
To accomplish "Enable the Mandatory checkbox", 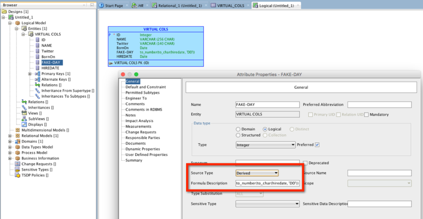I will (x=367, y=114).
